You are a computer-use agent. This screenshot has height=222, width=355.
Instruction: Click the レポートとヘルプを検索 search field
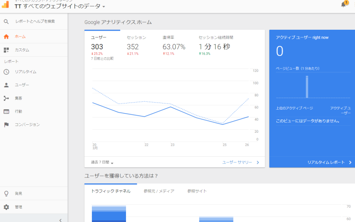tap(35, 21)
